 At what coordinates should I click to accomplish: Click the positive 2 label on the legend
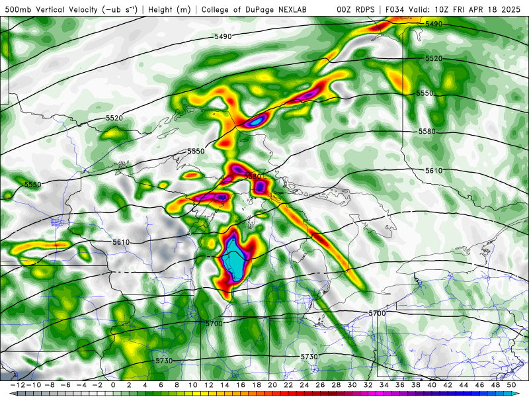click(129, 385)
